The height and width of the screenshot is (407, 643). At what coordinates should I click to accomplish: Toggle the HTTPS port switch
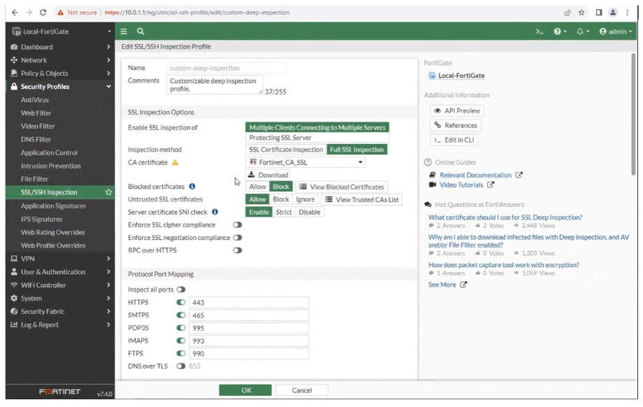click(181, 302)
